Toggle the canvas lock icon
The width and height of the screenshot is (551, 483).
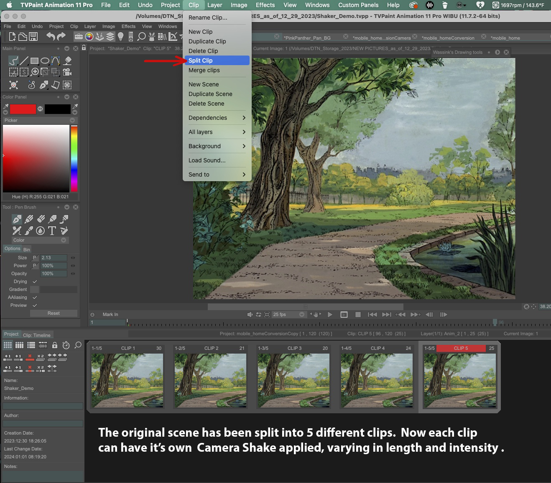84,48
